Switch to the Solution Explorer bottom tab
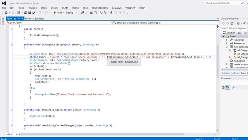Image resolution: width=248 pixels, height=140 pixels. pos(230,73)
